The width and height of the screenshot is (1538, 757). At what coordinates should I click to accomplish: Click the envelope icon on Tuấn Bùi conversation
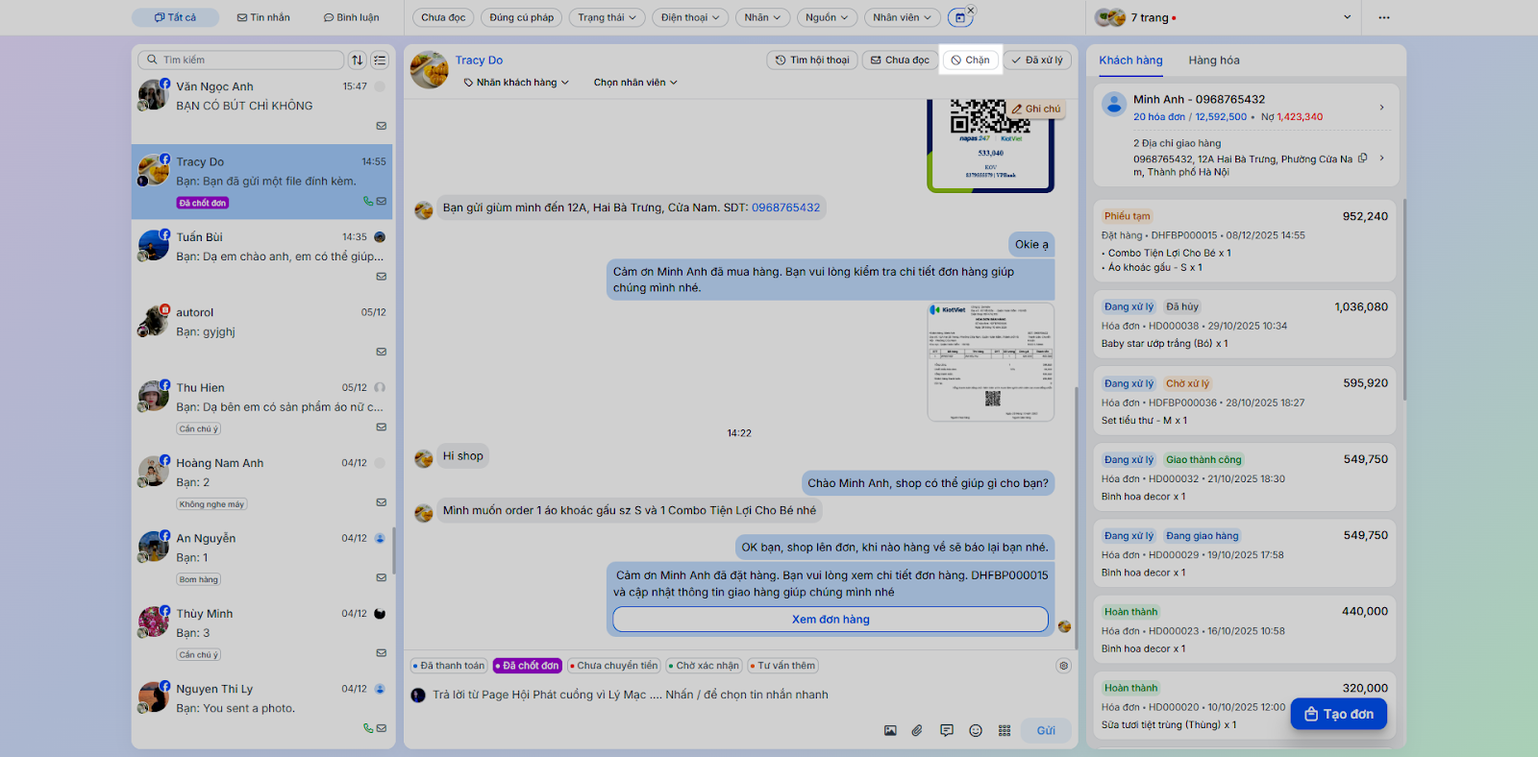click(x=382, y=277)
